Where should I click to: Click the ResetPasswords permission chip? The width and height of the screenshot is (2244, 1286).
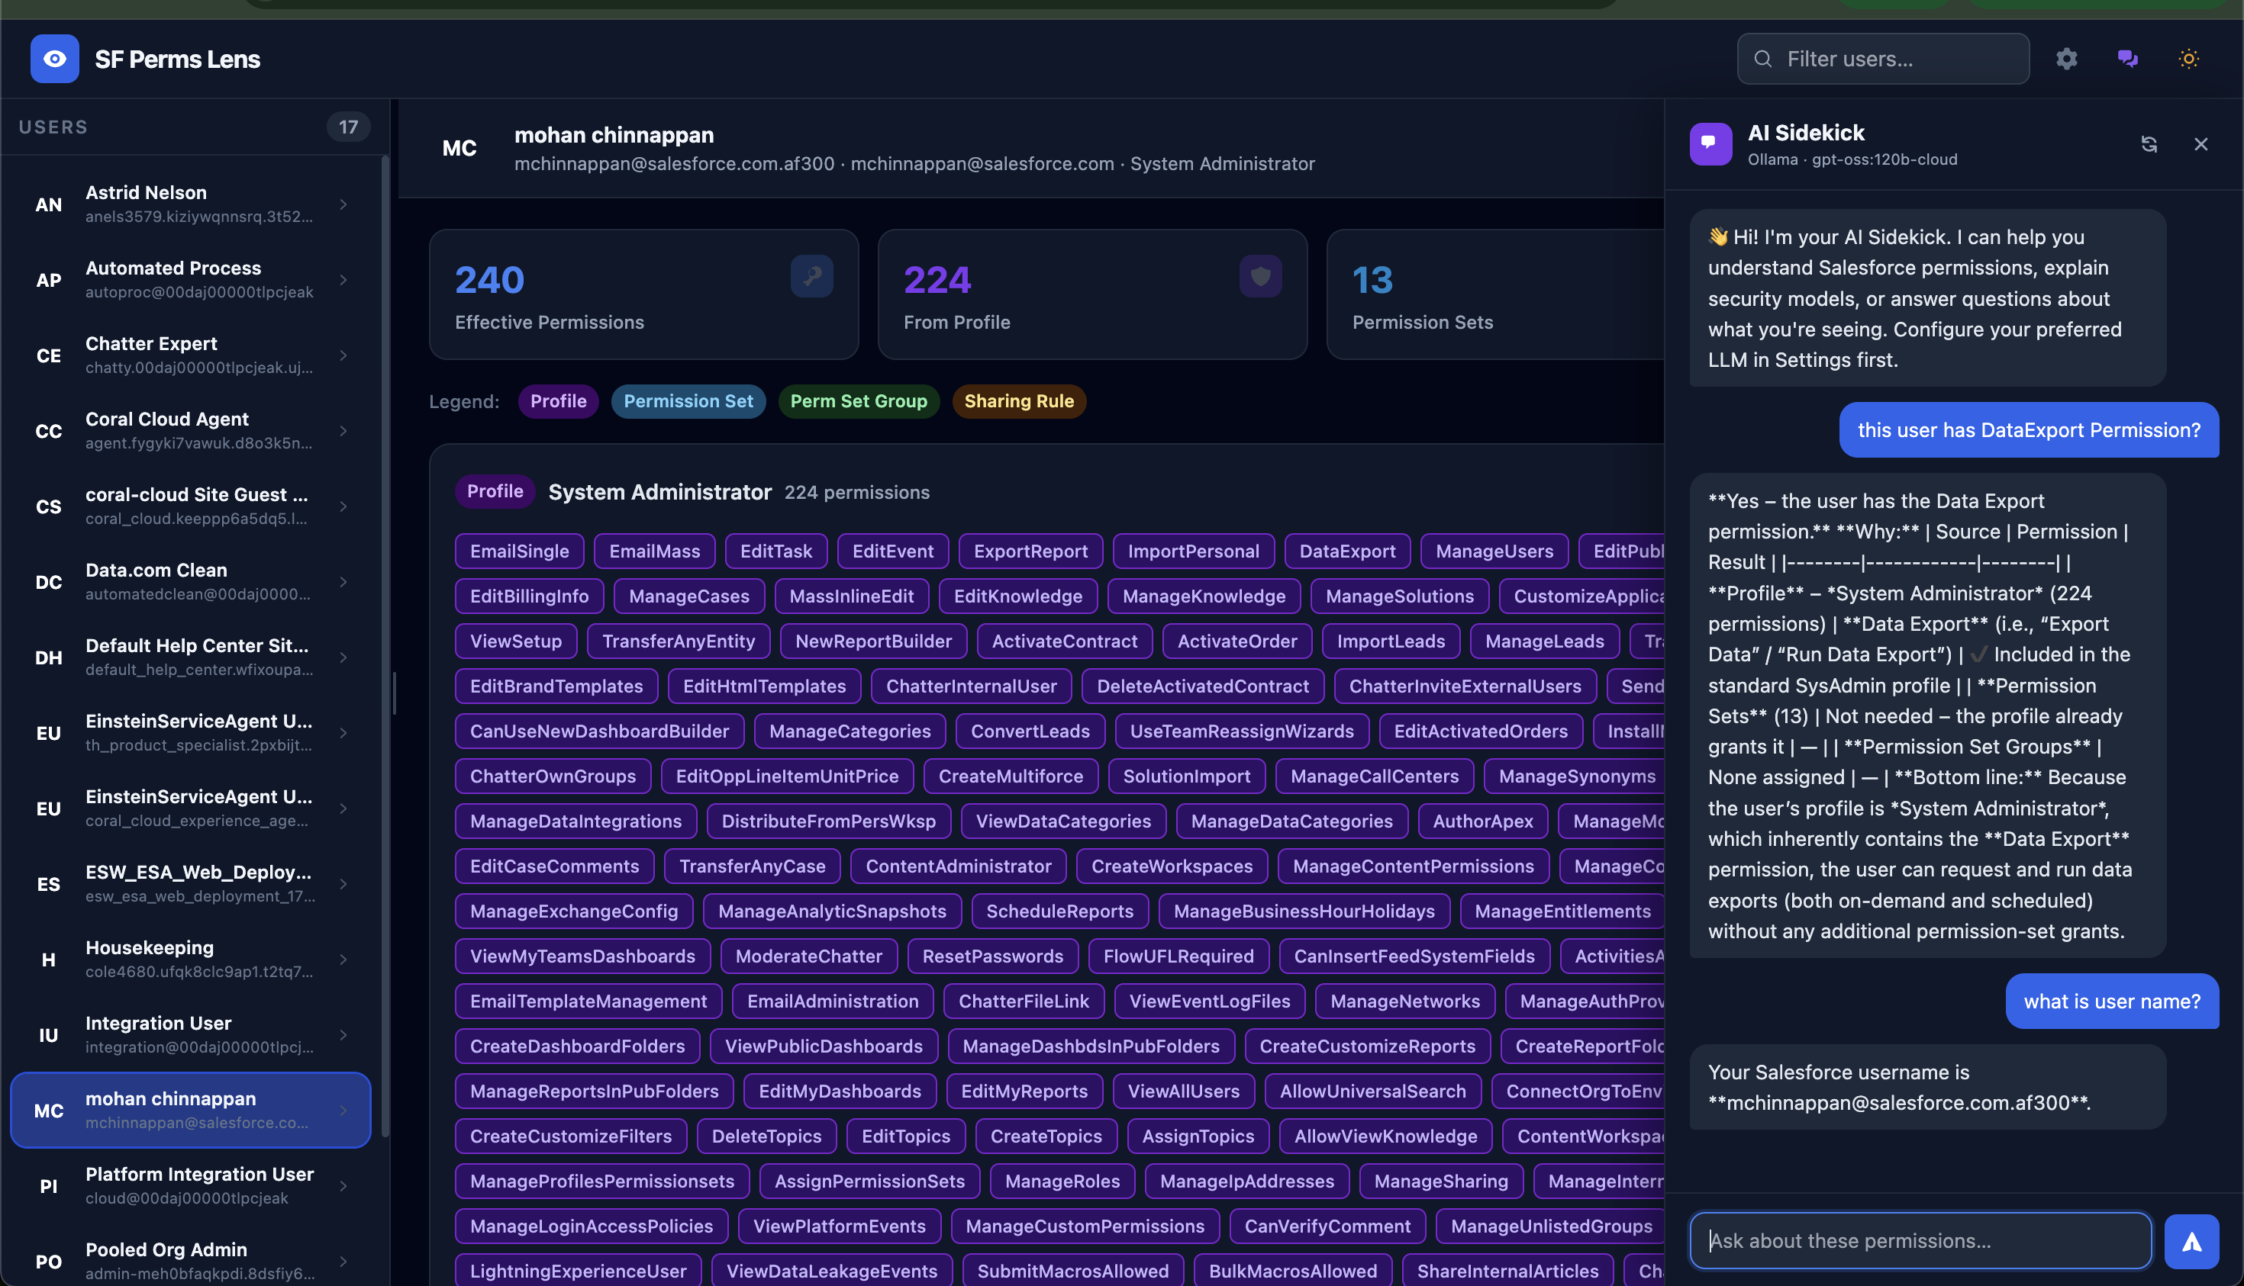point(992,956)
